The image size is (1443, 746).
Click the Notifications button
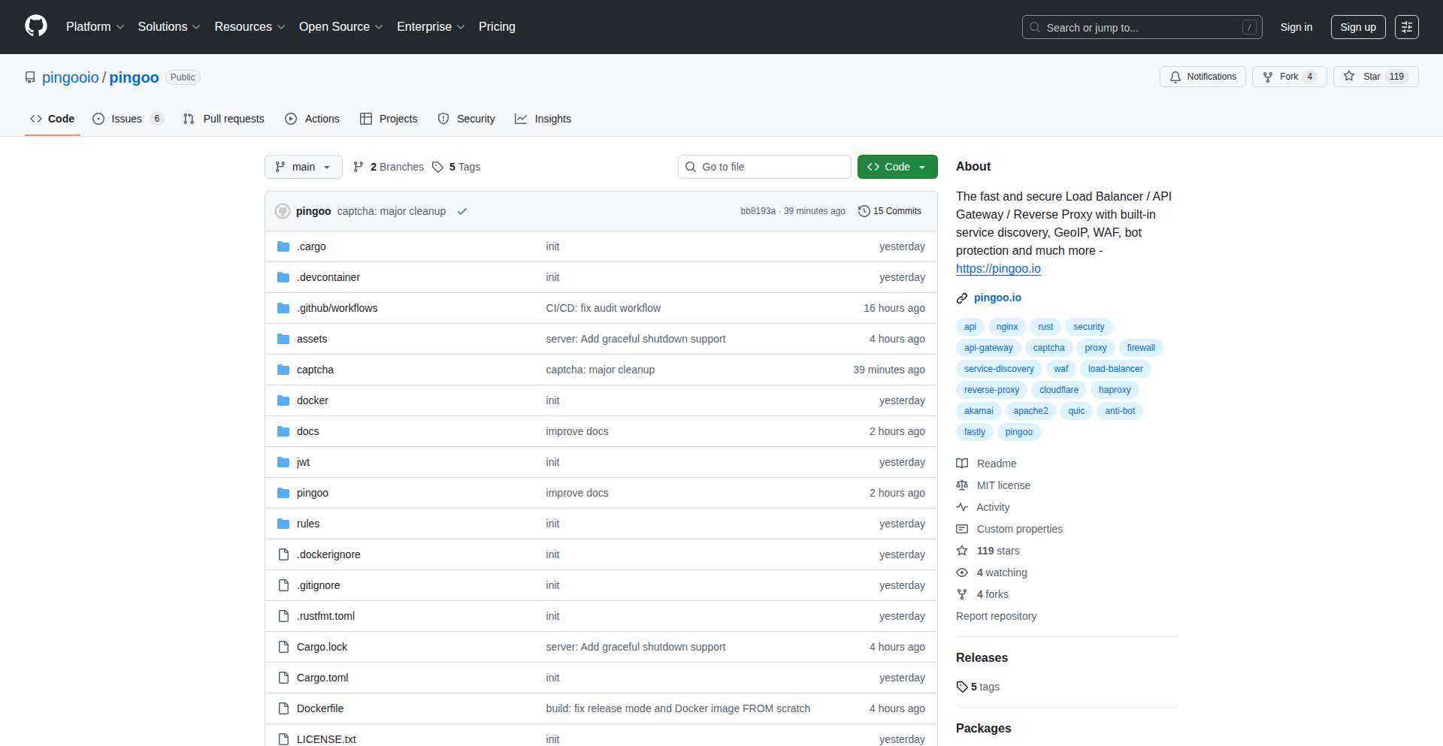(x=1202, y=77)
